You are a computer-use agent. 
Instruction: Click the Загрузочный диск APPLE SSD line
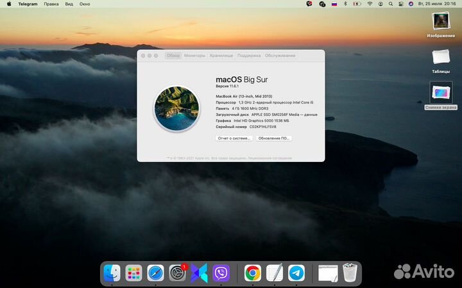tap(267, 115)
